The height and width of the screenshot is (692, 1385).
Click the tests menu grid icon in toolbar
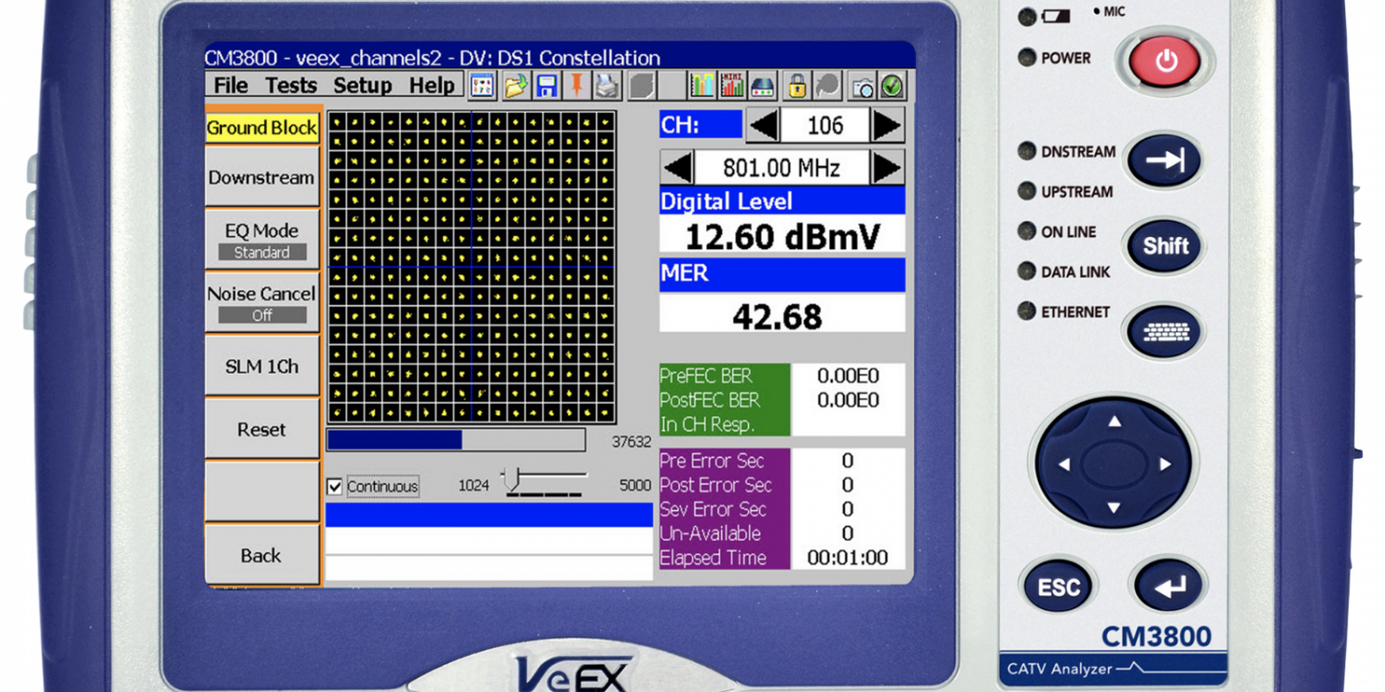click(482, 86)
